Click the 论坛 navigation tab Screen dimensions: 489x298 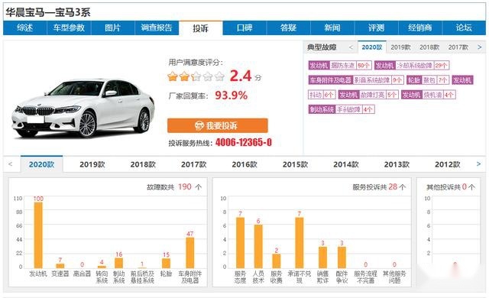(x=464, y=28)
